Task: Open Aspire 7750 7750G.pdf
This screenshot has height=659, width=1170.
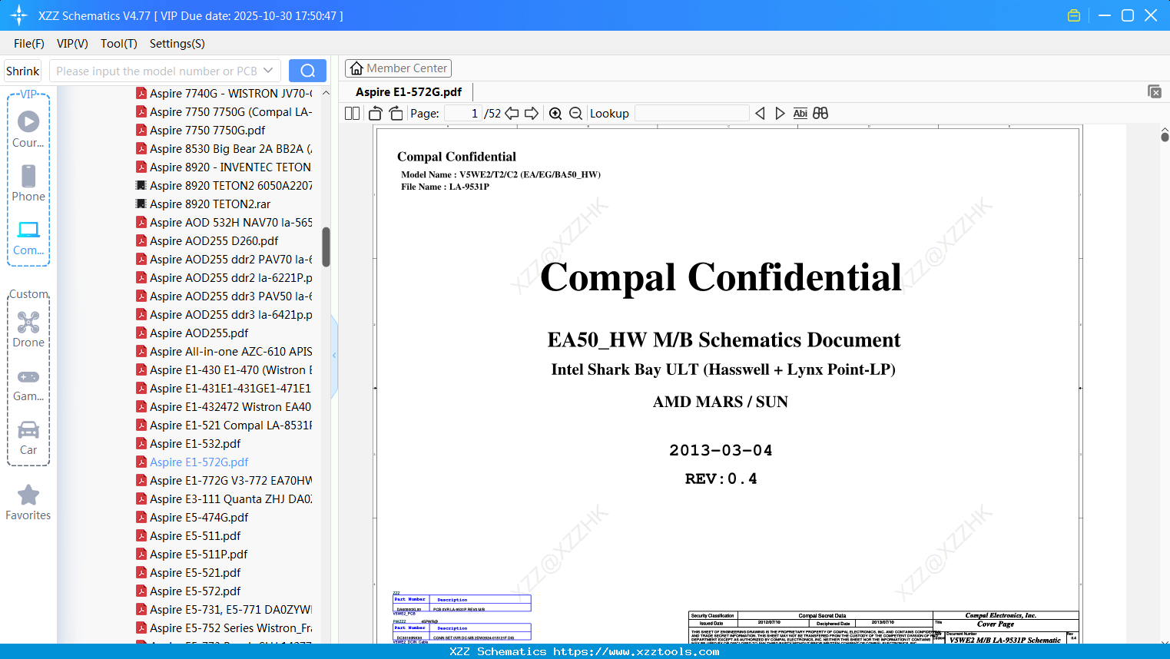Action: (207, 131)
